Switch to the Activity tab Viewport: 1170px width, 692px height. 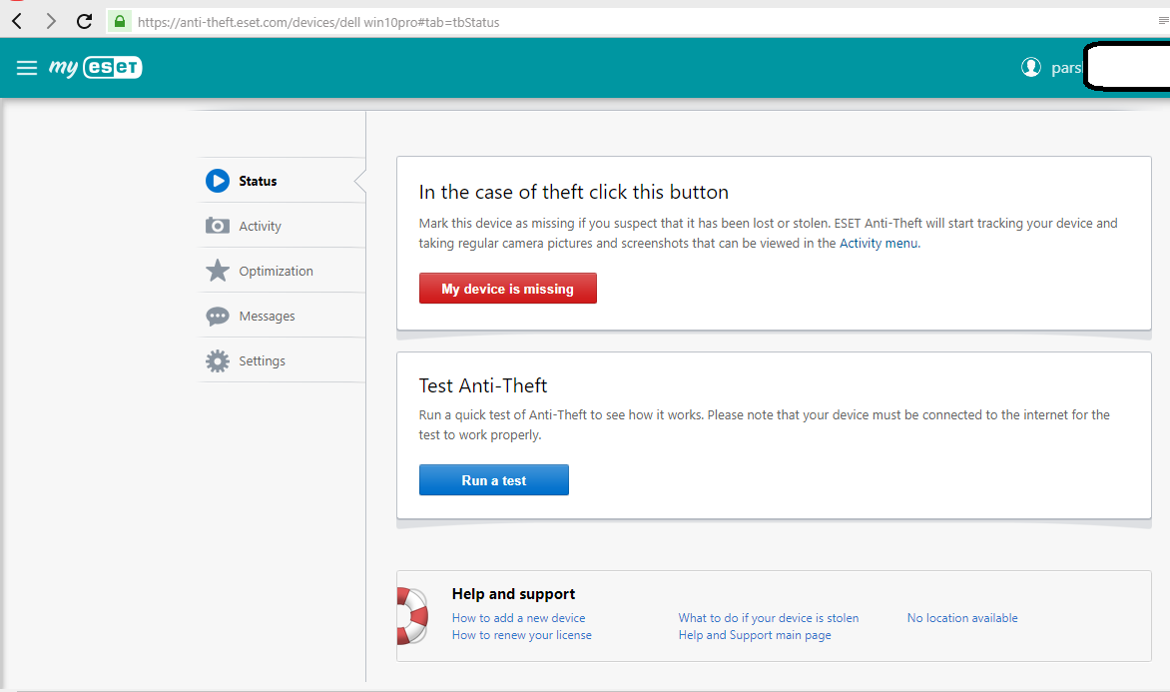coord(261,227)
